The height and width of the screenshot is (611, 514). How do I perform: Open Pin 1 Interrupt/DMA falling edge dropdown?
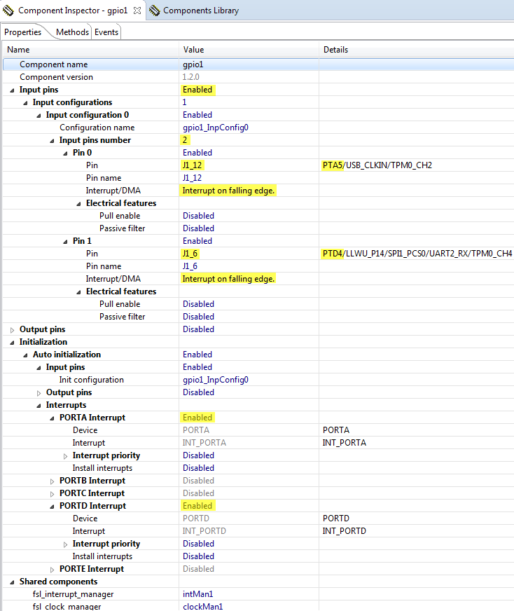(x=228, y=279)
